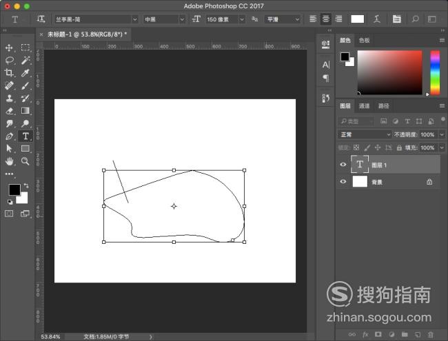Viewport: 448px width, 341px height.
Task: Select the 未标题-1 document tab
Action: click(x=87, y=34)
